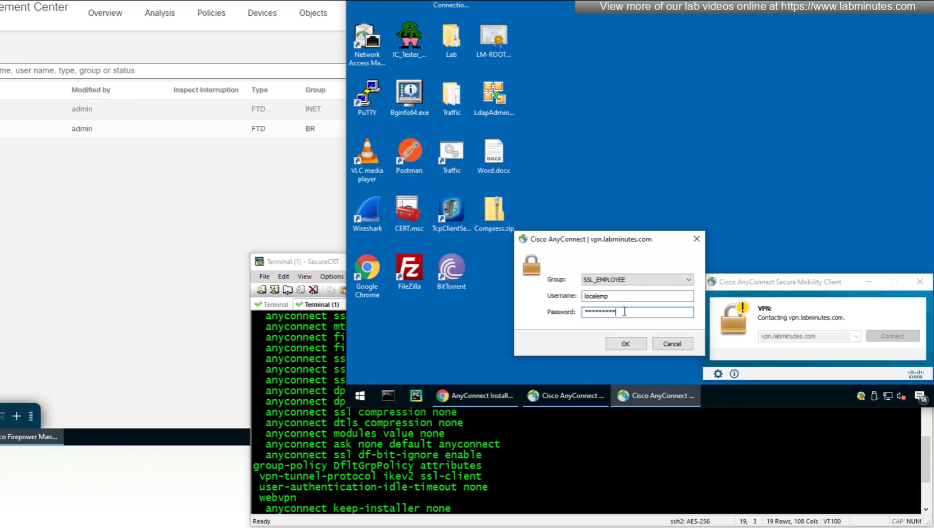Click the Username field containing localemp
934x528 pixels.
tap(637, 296)
